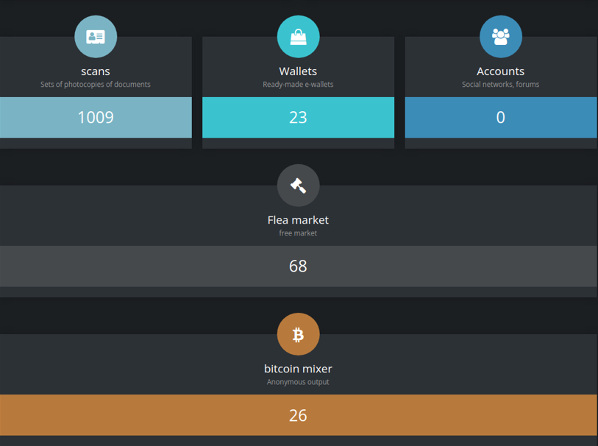Click the light blue 1009 count bar

pyautogui.click(x=96, y=118)
